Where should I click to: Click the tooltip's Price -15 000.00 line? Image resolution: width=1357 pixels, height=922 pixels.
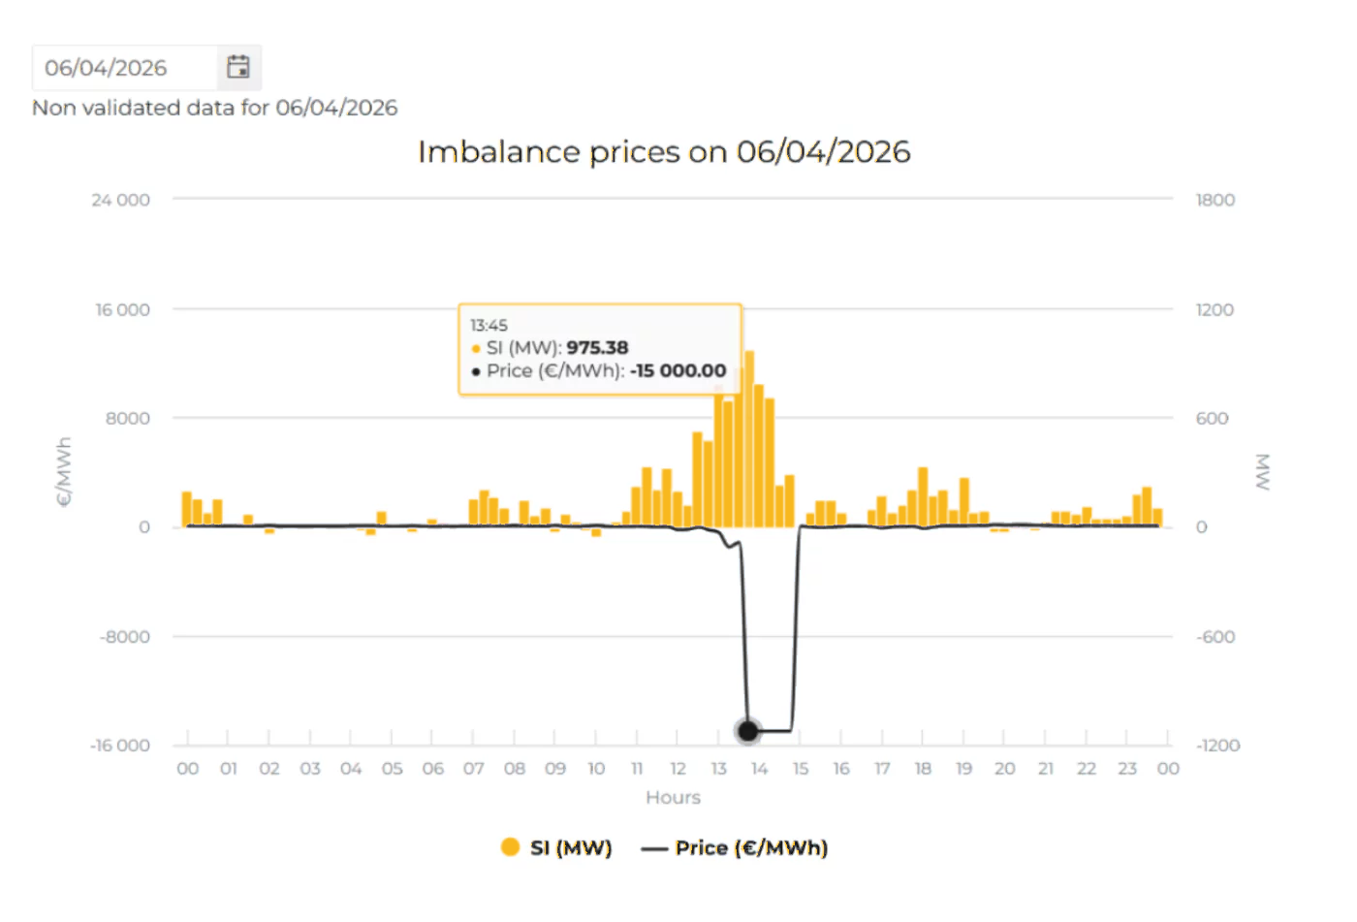pos(598,370)
